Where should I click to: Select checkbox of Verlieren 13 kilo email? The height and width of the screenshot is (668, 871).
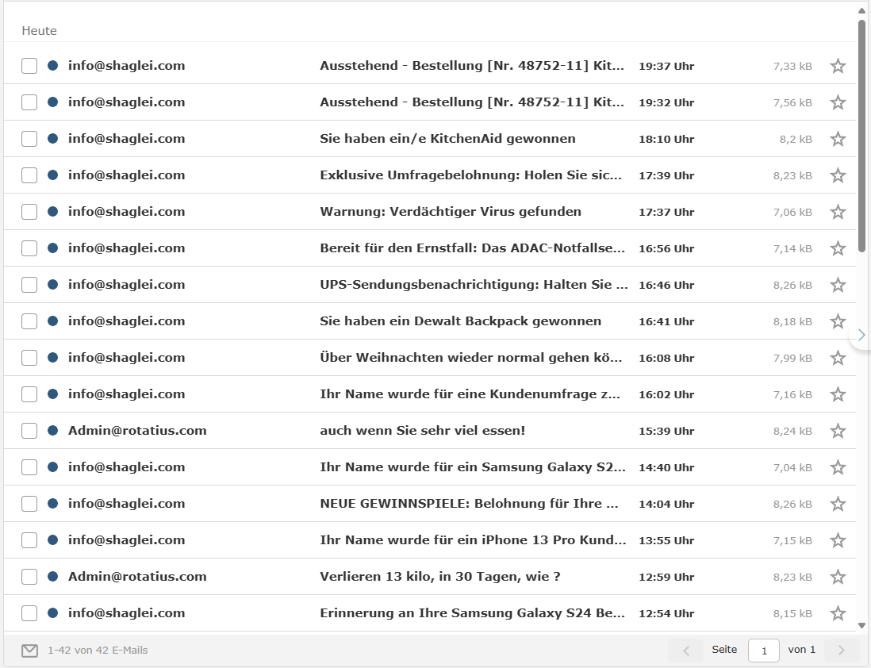(x=29, y=576)
